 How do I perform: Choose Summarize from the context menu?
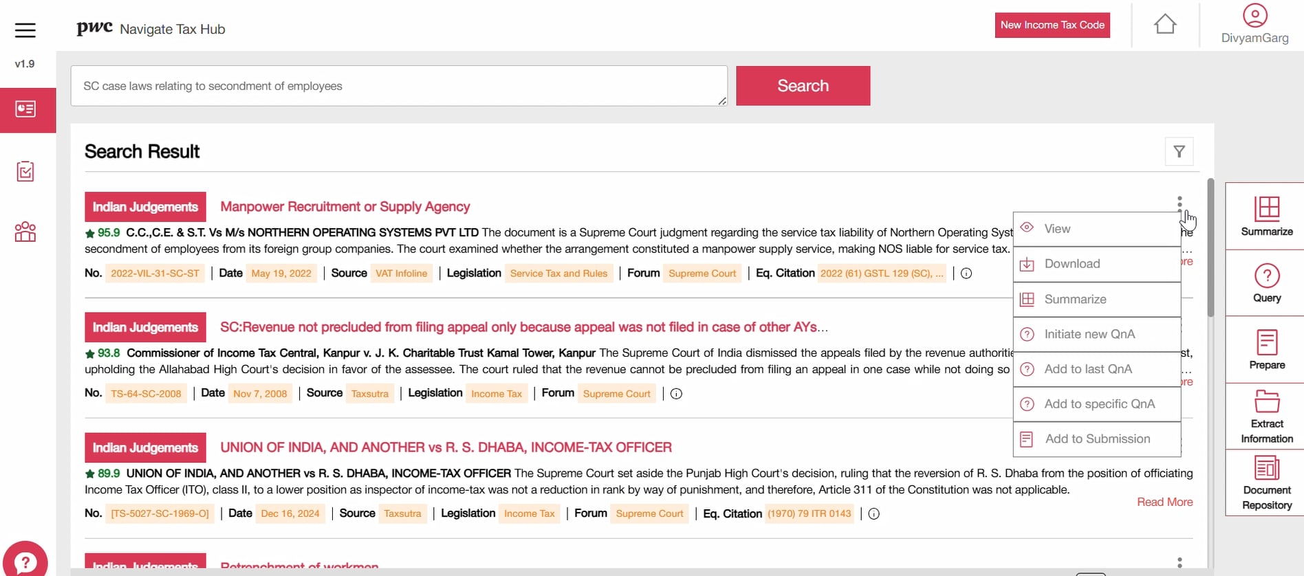(1097, 299)
